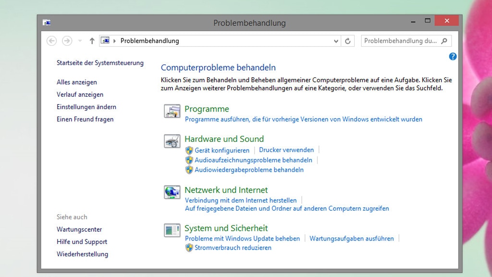
Task: Click the window icon in the title bar
Action: 47,23
